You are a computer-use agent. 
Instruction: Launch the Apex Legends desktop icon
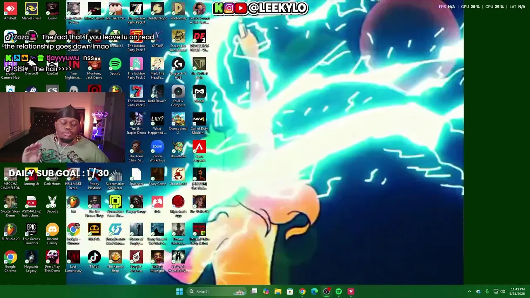(199, 151)
